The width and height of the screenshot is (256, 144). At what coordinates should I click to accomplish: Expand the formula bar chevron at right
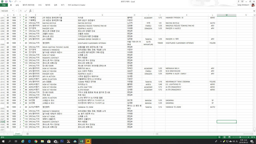[x=254, y=11]
